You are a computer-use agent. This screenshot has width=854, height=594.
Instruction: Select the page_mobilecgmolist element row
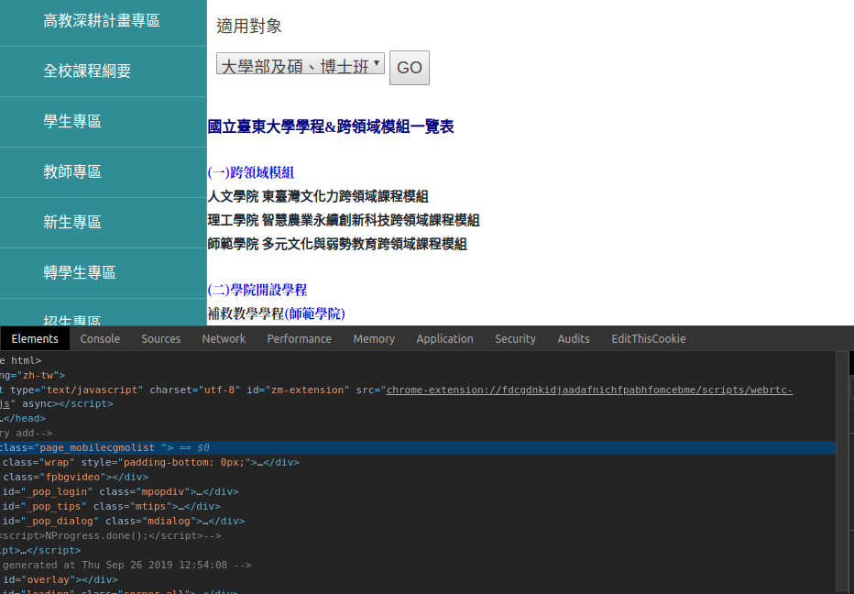click(418, 448)
